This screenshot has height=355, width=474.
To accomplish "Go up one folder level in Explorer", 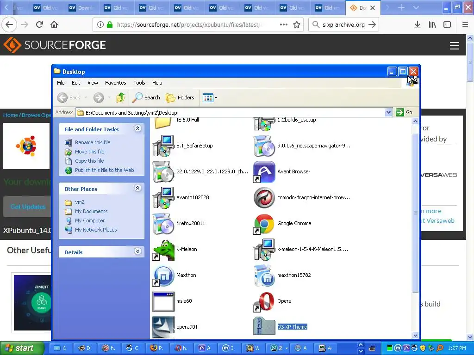I will click(121, 98).
